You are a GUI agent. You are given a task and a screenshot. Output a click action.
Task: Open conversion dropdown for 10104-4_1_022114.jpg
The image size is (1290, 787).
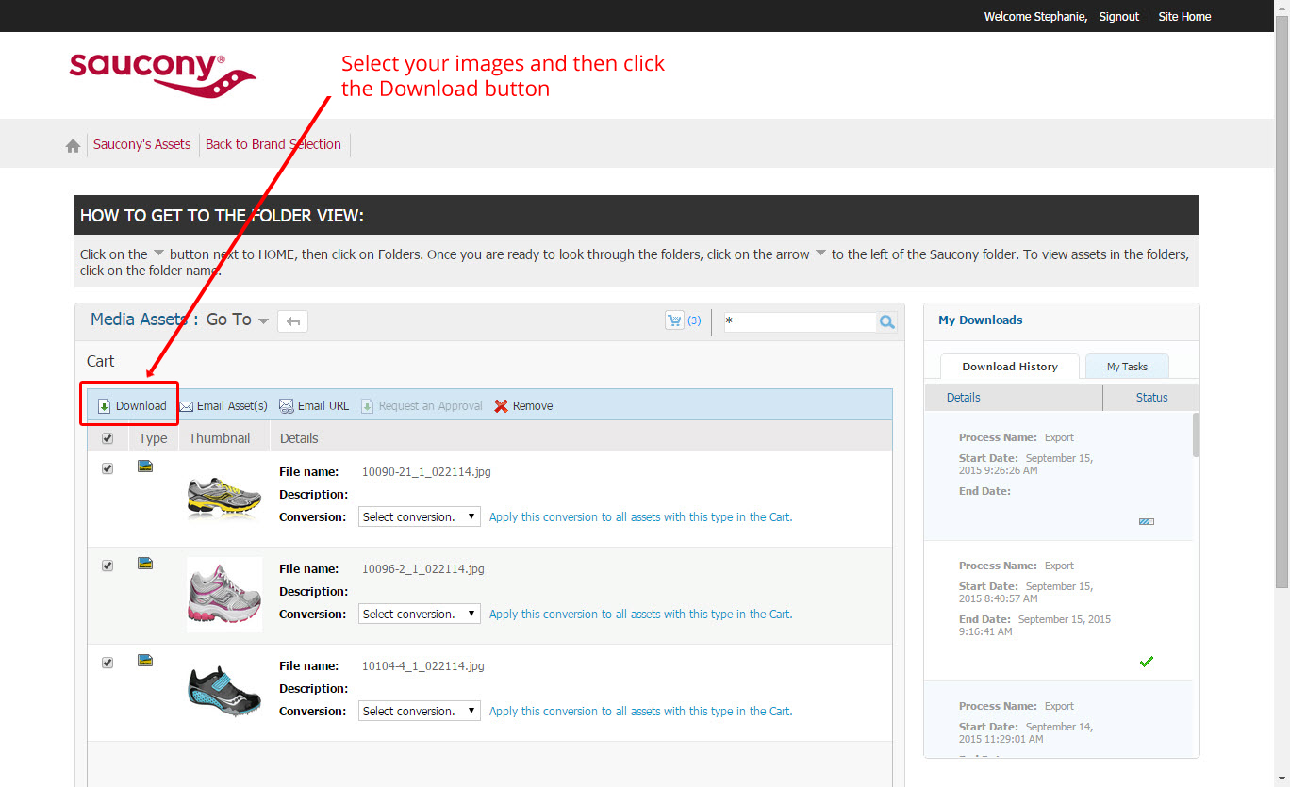[420, 711]
